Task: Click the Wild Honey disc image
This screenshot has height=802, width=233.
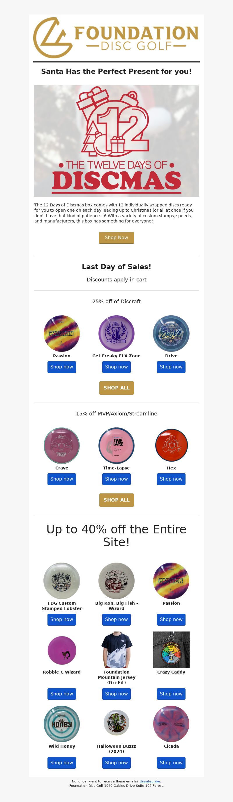Action: tap(61, 724)
